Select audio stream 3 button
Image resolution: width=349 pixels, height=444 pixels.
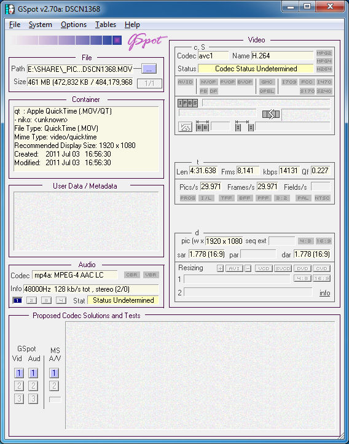[46, 300]
